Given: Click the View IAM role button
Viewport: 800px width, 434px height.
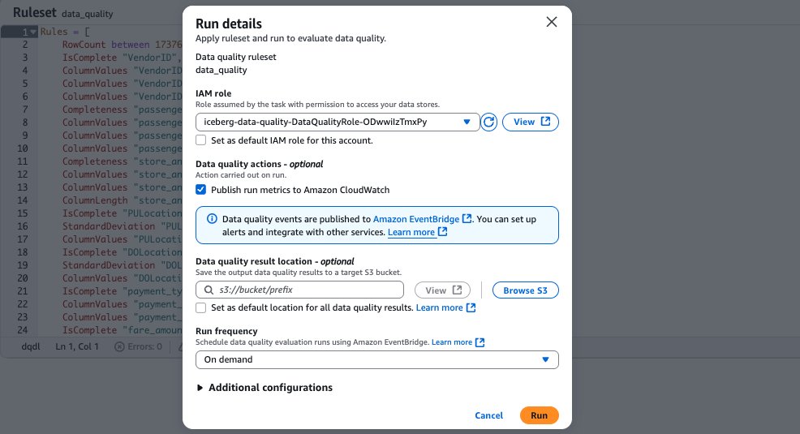Looking at the screenshot, I should [x=531, y=122].
